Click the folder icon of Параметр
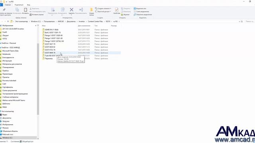 [x=43, y=58]
